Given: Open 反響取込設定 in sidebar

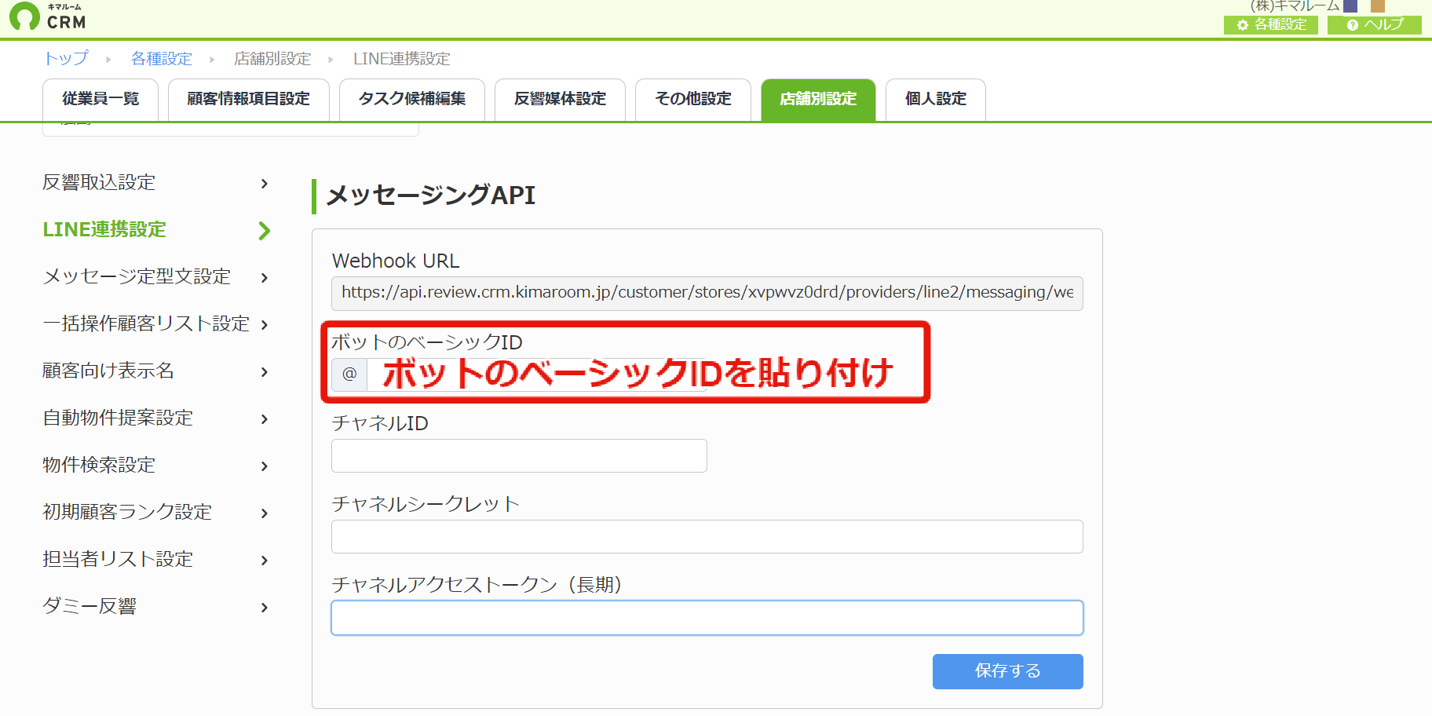Looking at the screenshot, I should (x=99, y=182).
